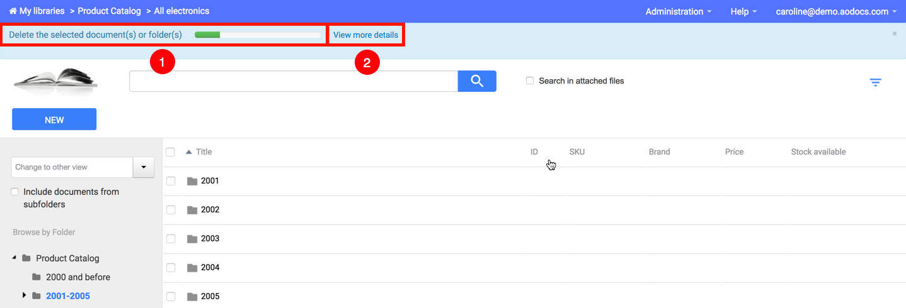Open the 2001 folder icon

point(192,181)
